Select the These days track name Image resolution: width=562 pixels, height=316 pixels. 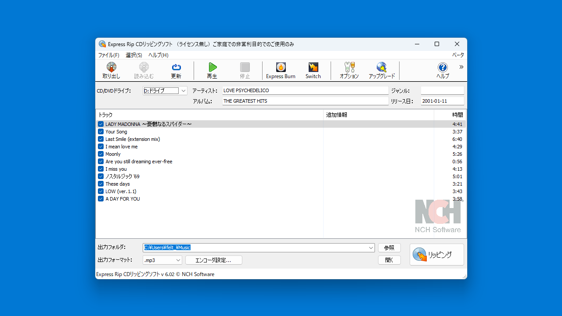[118, 184]
